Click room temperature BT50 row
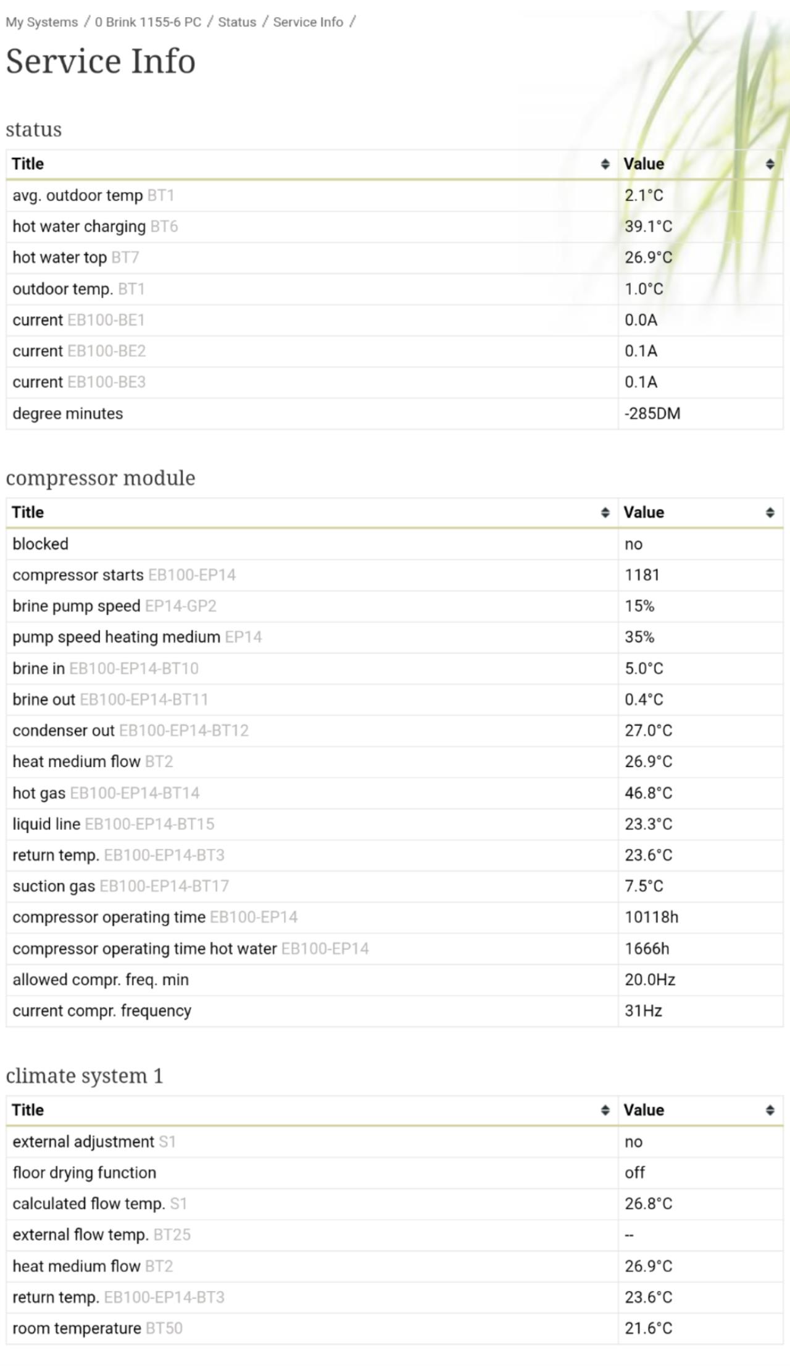 pyautogui.click(x=394, y=1328)
